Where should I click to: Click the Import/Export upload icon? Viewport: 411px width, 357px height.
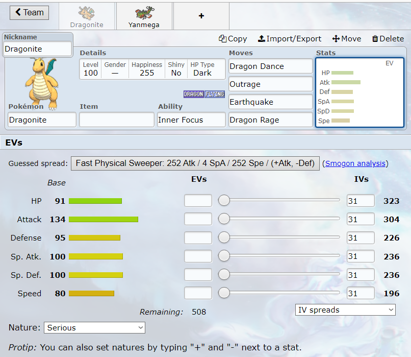pyautogui.click(x=261, y=39)
